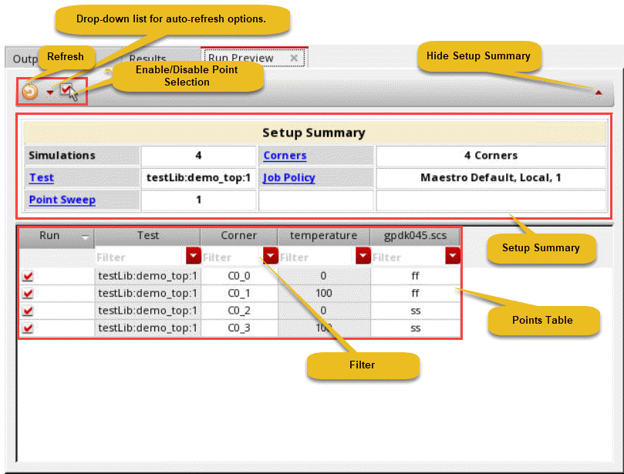Uncheck the Run checkbox for corner C0_1

pos(28,294)
